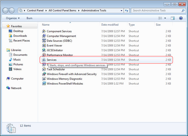Open the Component Services shortcut icon
The image size is (188, 136).
(44, 31)
